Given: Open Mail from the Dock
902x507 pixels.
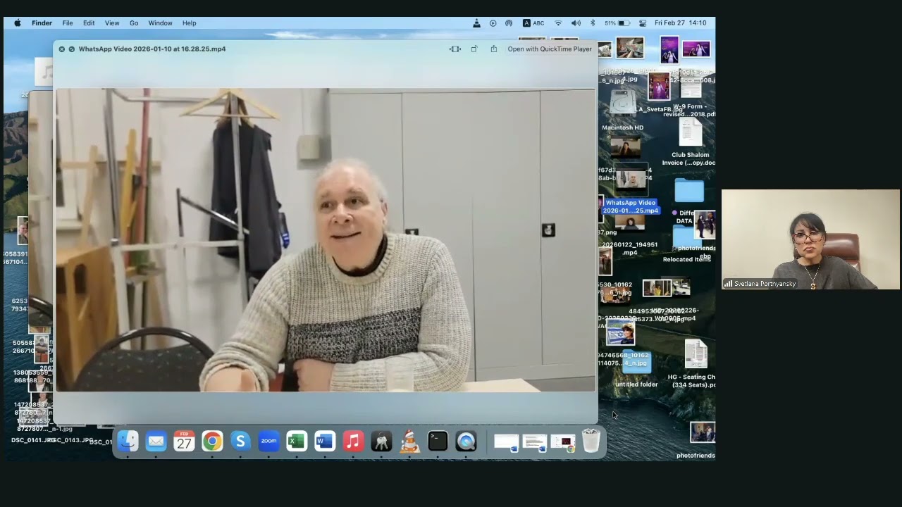Looking at the screenshot, I should pos(156,442).
